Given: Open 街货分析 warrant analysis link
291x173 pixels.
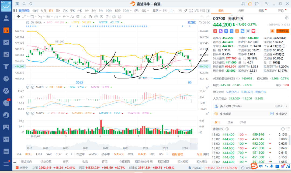Looking at the screenshot, I should coord(261,92).
